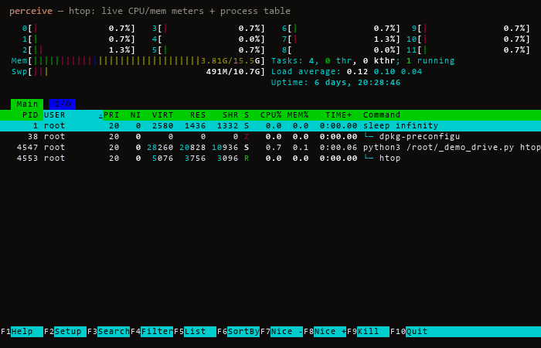Click PID 4553 cell
Image resolution: width=541 pixels, height=348 pixels.
pos(27,158)
